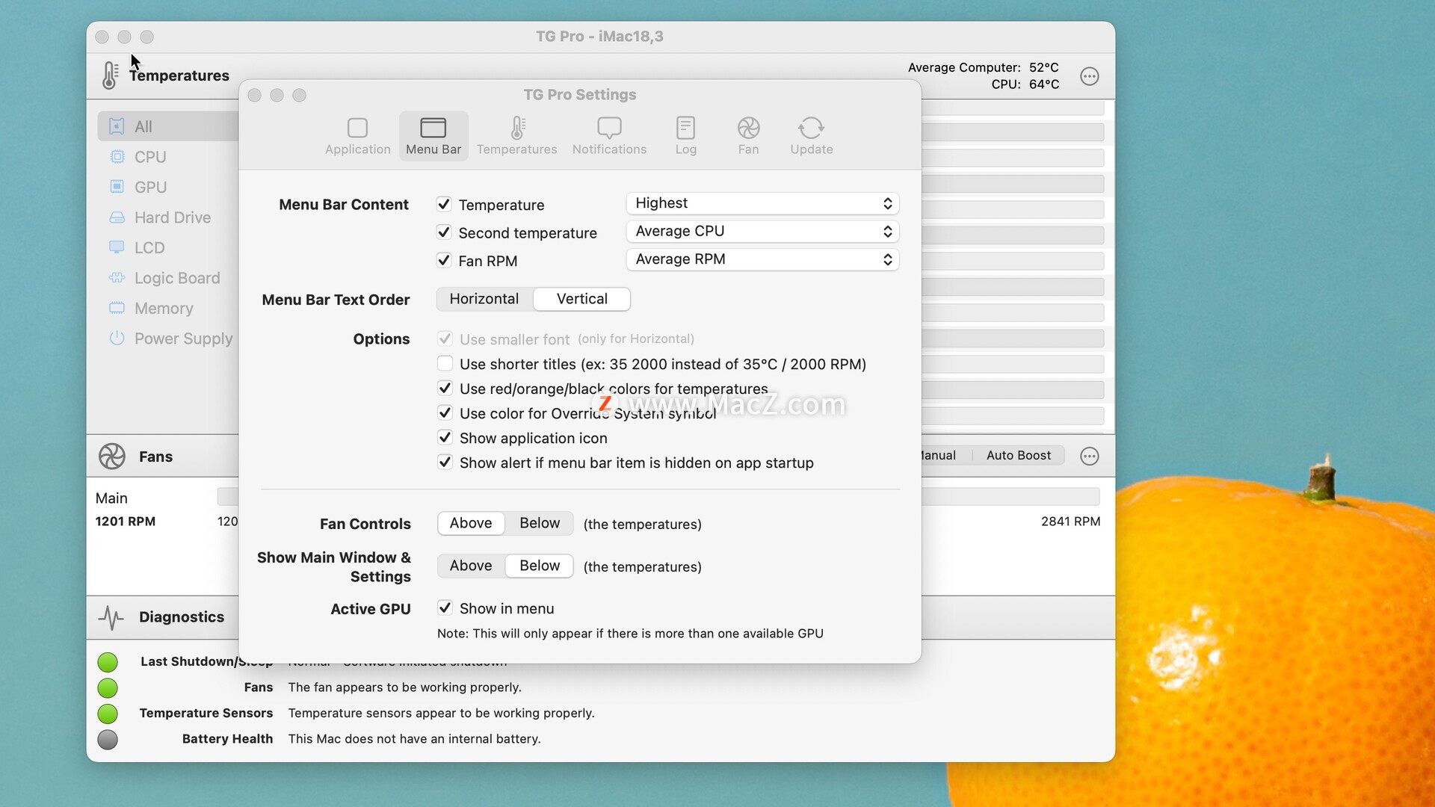This screenshot has width=1435, height=807.
Task: Select the Menu Bar settings tab
Action: coord(433,136)
